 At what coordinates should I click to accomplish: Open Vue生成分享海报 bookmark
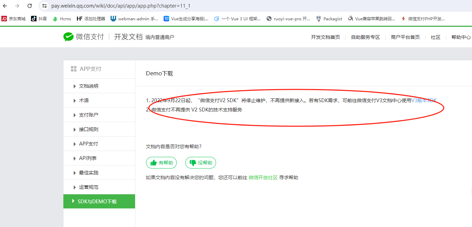click(x=186, y=19)
